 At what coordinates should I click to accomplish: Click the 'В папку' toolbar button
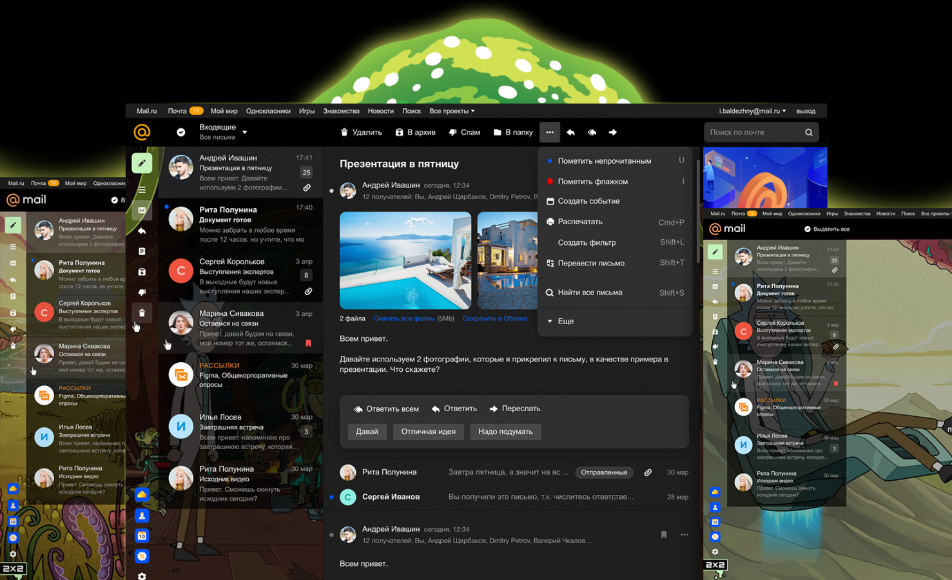(x=513, y=132)
